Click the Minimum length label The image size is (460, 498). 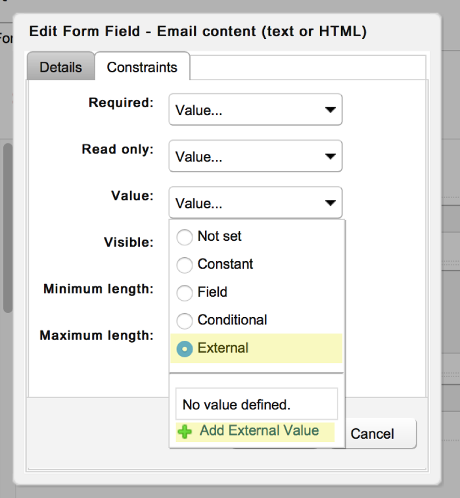click(99, 289)
